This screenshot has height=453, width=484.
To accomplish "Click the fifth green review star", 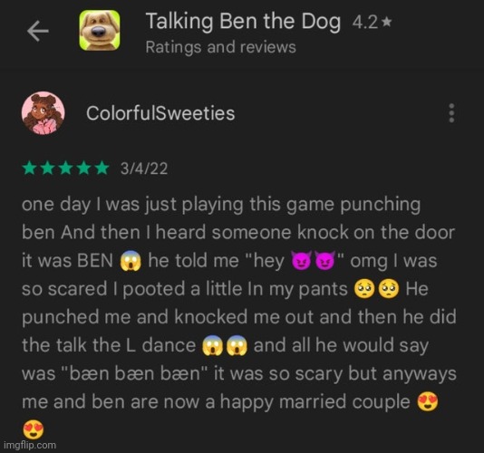I will [102, 169].
